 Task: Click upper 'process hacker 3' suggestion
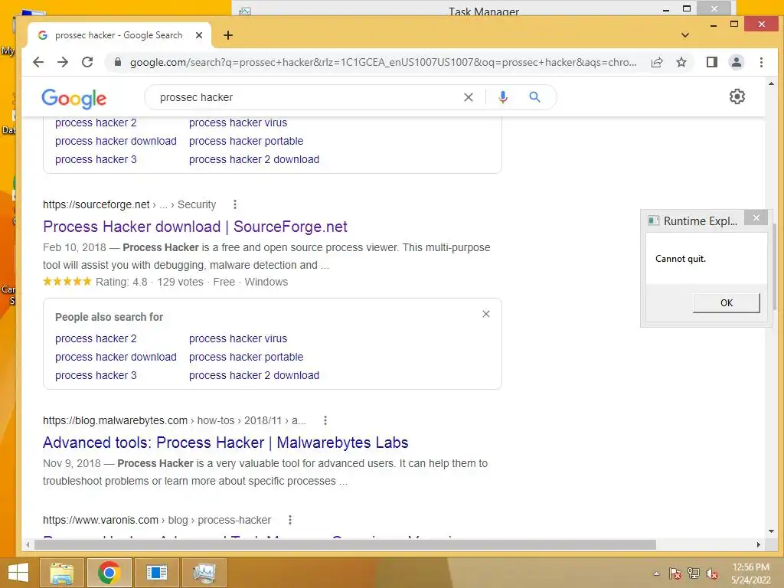point(96,159)
